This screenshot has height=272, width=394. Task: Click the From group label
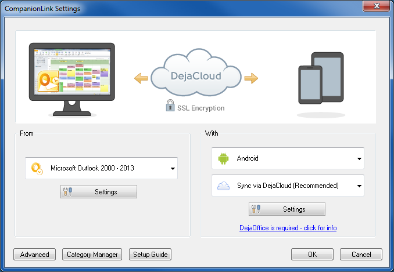coord(27,133)
